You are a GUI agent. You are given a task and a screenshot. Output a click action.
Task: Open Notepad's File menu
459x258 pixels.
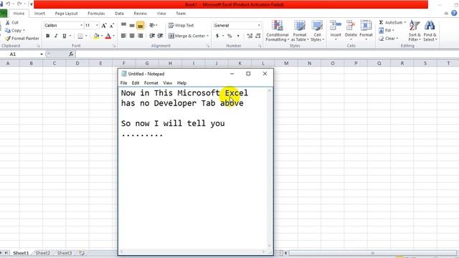[124, 83]
